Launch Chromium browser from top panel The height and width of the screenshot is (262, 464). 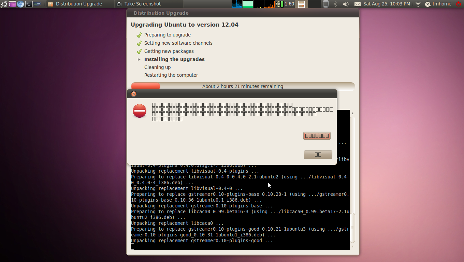point(20,4)
